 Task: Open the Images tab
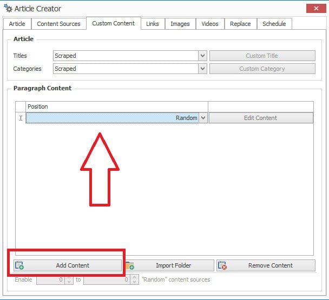(180, 24)
